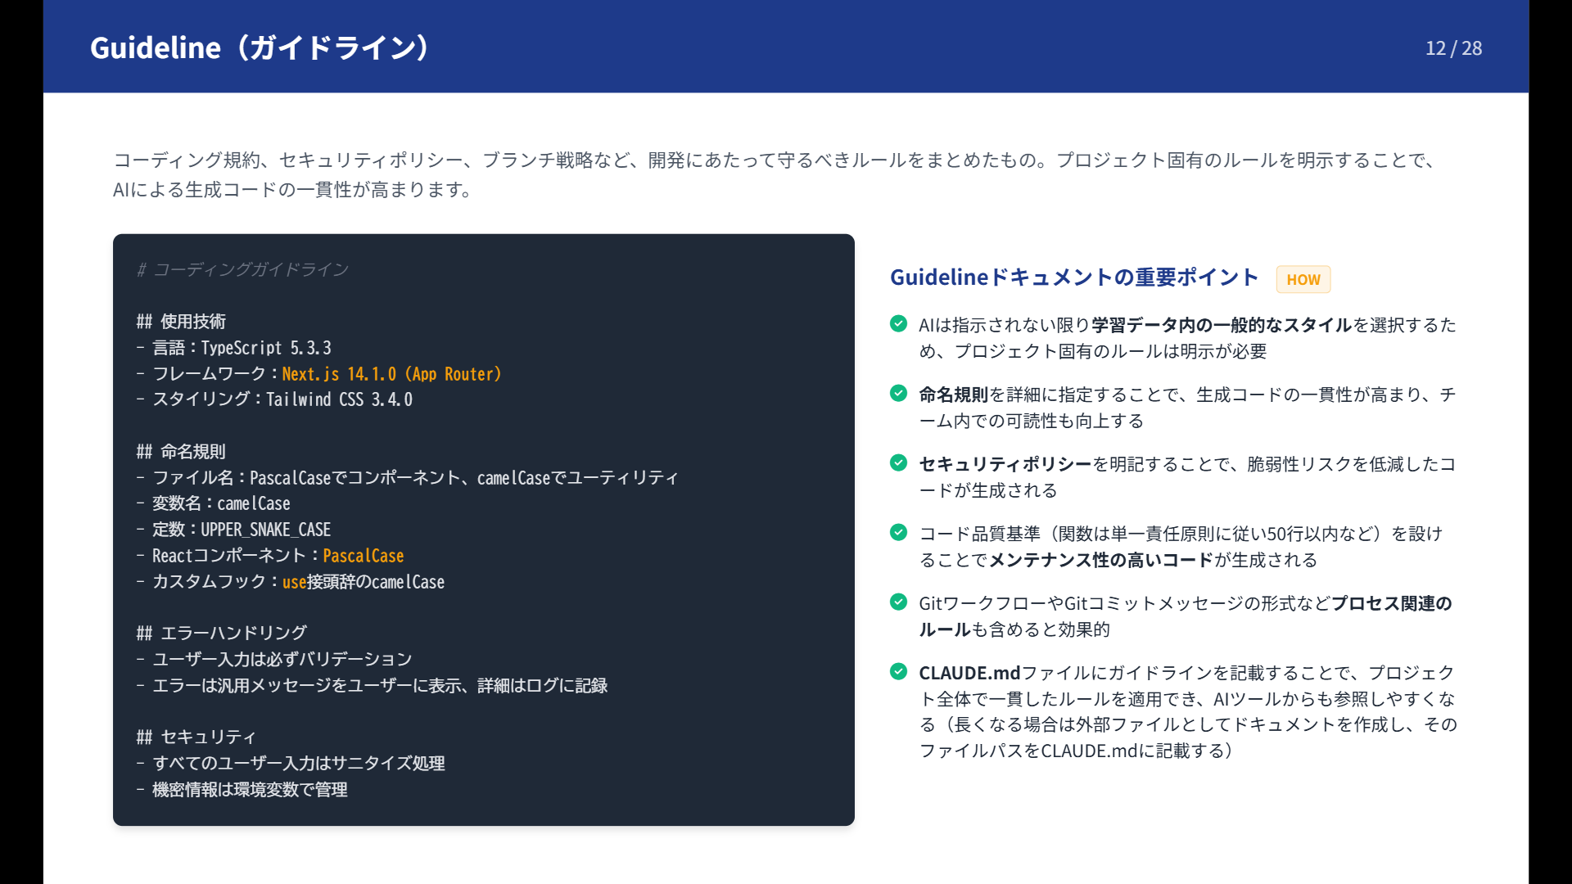Click the green check icon beside 'CLAUDE.mdファイル'
1572x884 pixels.
(x=898, y=672)
